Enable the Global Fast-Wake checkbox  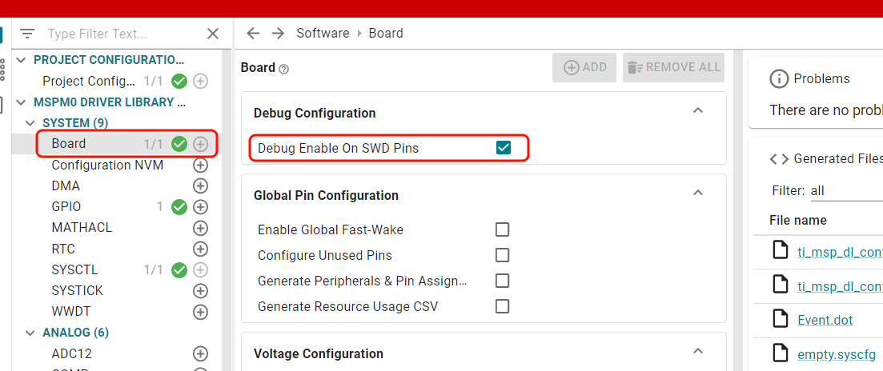click(x=502, y=229)
